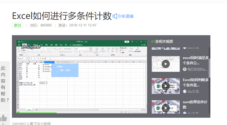Click Sheet1 tab in the video's Excel

pos(29,110)
